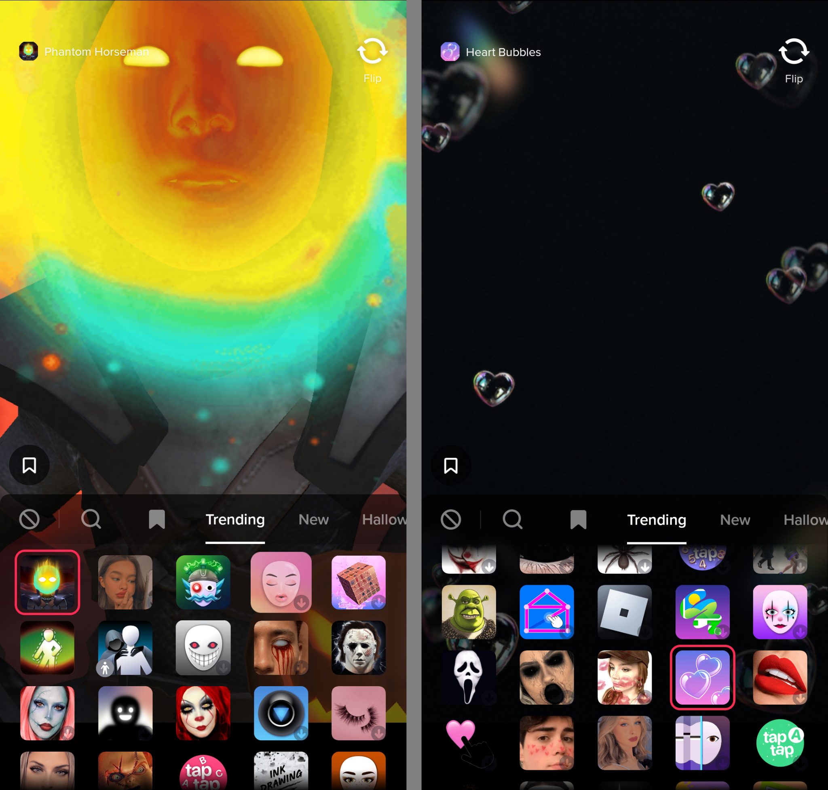Toggle bookmark icon right screen

pos(451,465)
